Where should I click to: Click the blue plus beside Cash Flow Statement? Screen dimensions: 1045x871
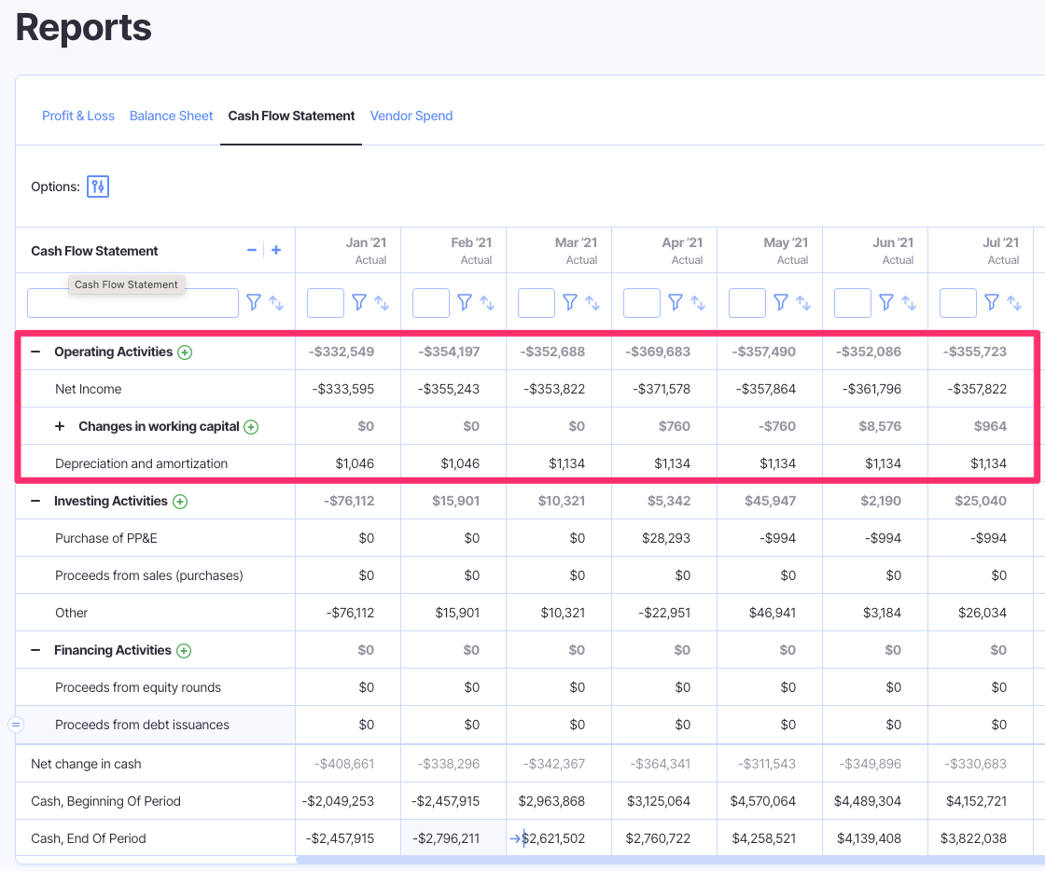click(275, 250)
